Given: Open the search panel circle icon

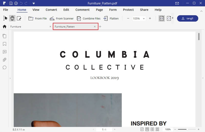Looking at the screenshot, I should pyautogui.click(x=5, y=67).
